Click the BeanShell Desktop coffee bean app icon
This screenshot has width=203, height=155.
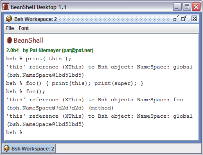click(6, 7)
